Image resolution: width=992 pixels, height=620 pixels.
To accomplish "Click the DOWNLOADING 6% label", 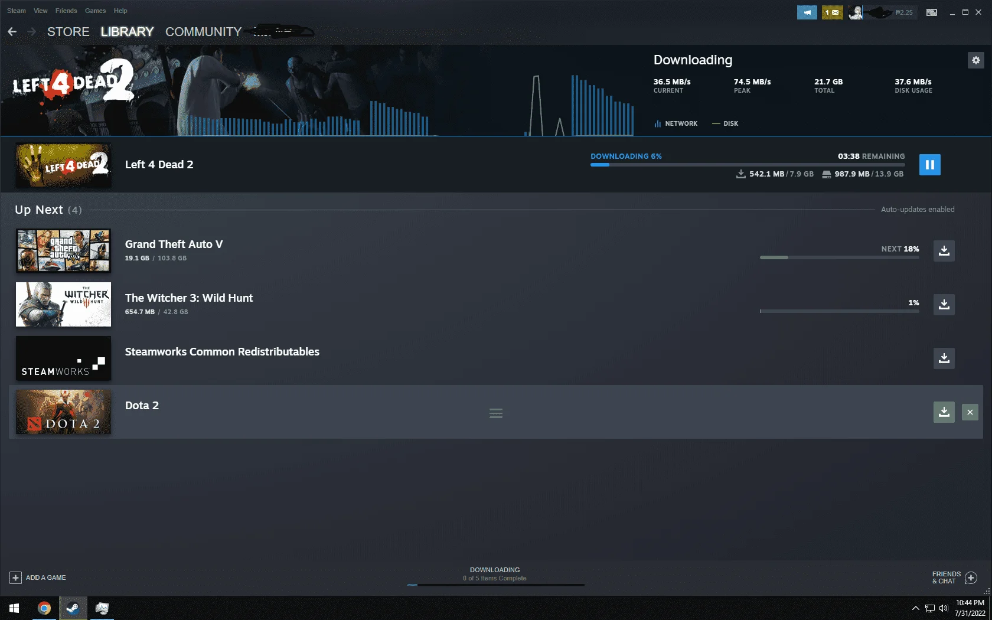I will pyautogui.click(x=626, y=156).
